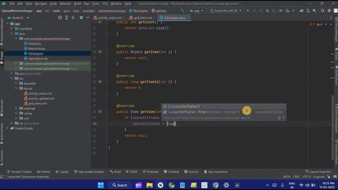Click the error indicator in editor corner
Screen dimensions: 338x190
[x=312, y=24]
